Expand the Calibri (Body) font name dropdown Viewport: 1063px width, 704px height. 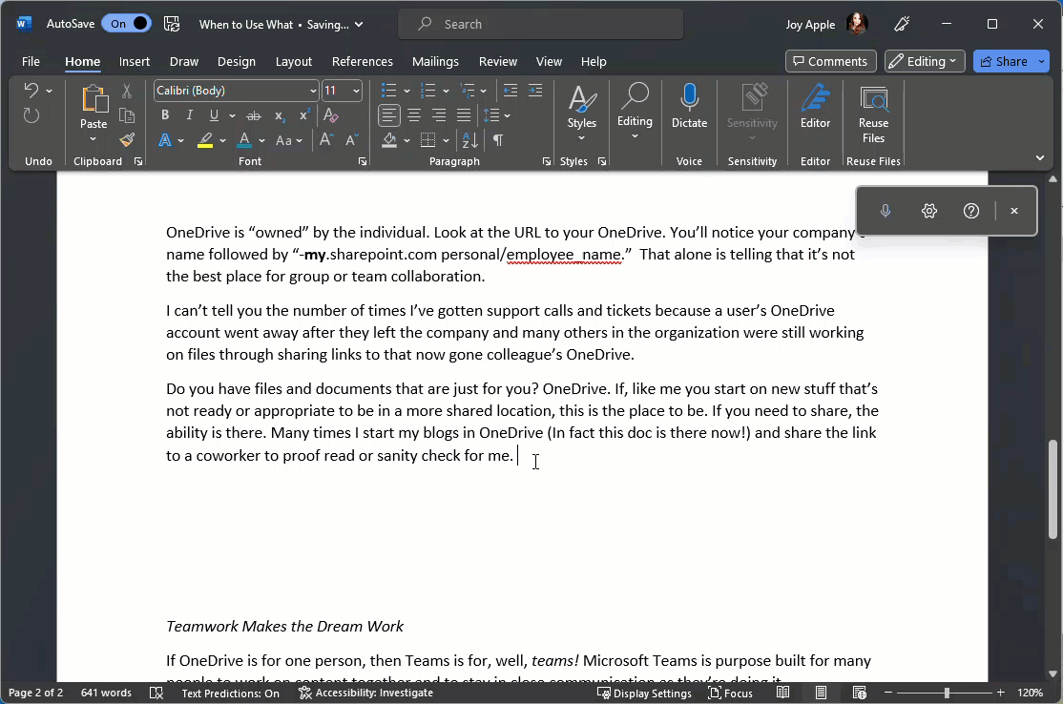tap(313, 91)
